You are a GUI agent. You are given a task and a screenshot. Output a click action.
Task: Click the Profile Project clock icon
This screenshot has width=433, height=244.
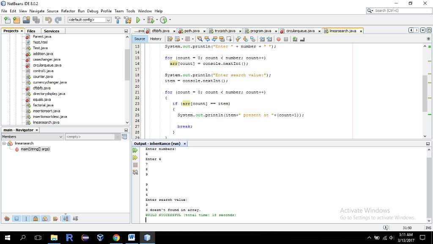point(164,20)
